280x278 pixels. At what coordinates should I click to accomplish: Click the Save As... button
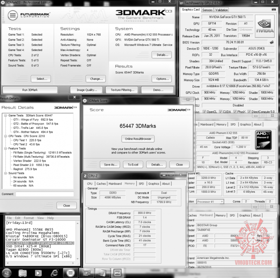110,165
